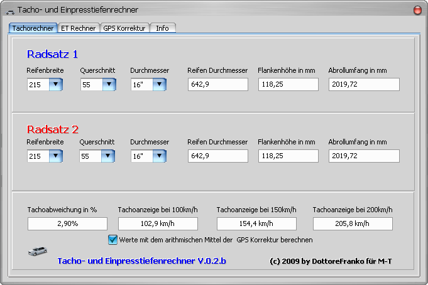Open the Radsatz 2 Durchmesser dropdown arrow
Screen dimensions: 428x285
coord(160,156)
